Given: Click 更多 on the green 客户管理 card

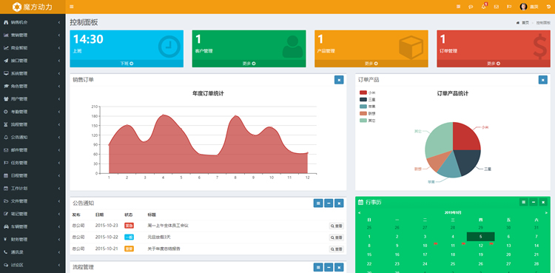Looking at the screenshot, I should point(249,64).
